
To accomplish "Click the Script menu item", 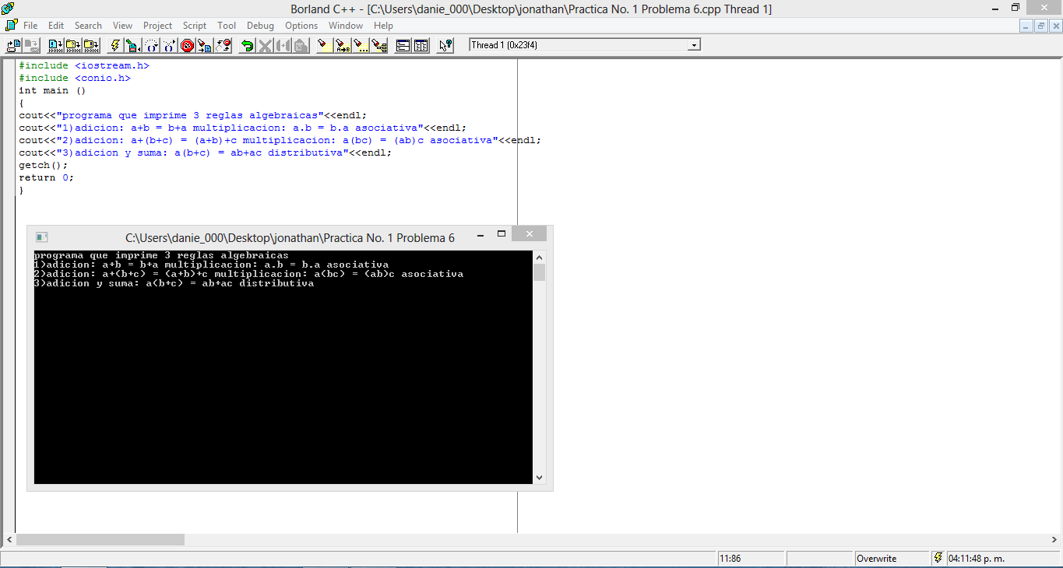I will click(x=194, y=25).
